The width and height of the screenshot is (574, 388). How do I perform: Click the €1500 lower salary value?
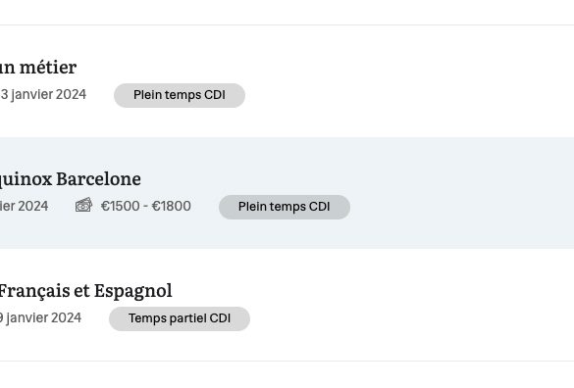click(121, 207)
